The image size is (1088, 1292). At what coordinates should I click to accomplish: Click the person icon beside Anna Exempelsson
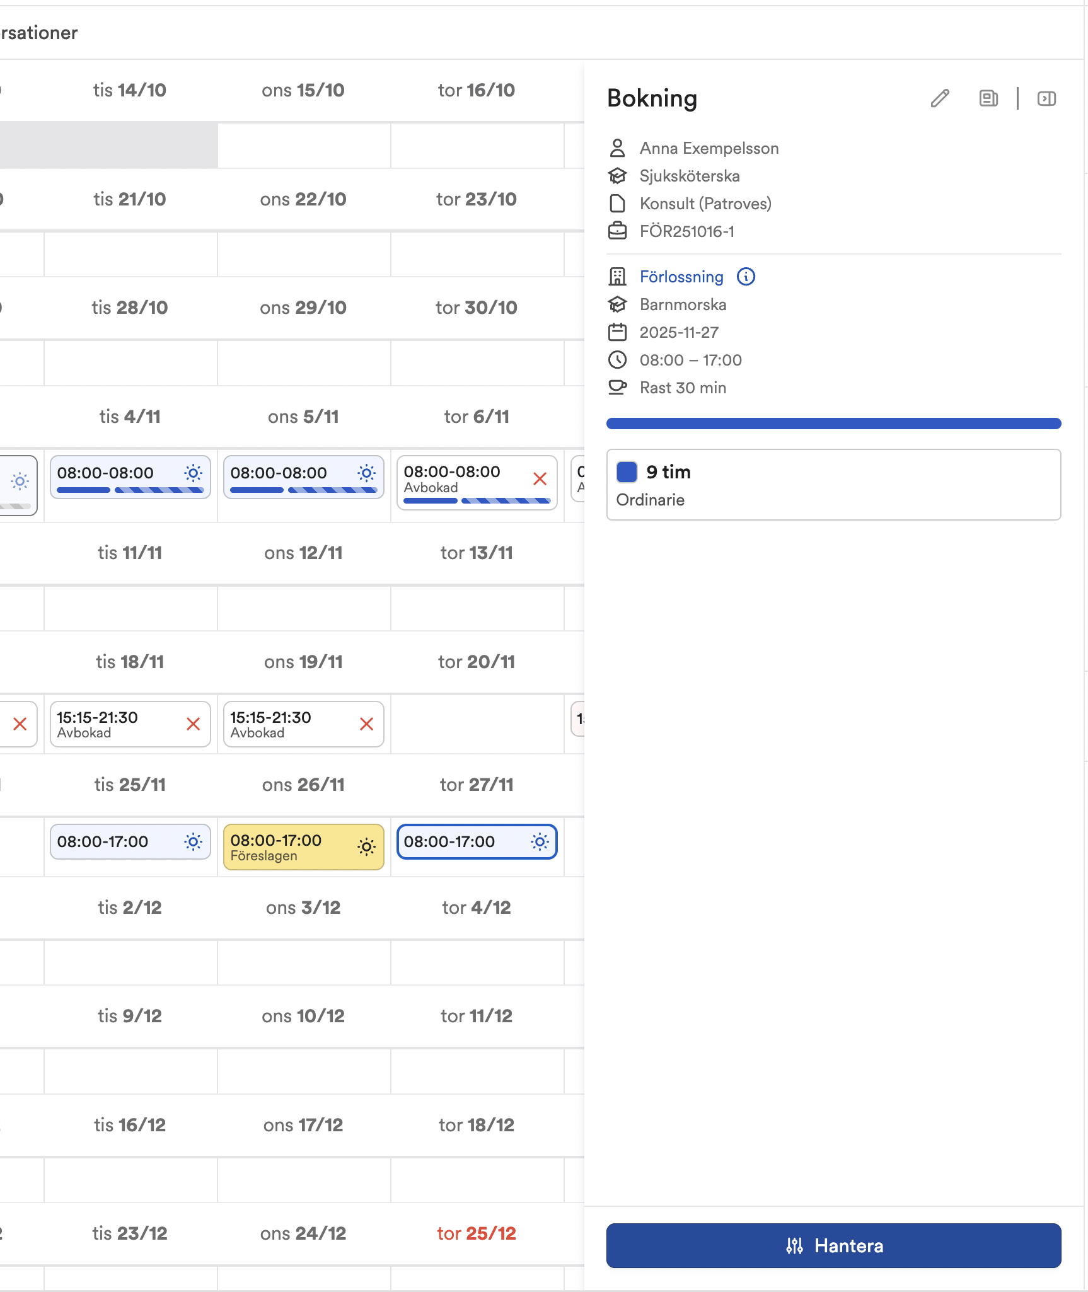[x=617, y=148]
